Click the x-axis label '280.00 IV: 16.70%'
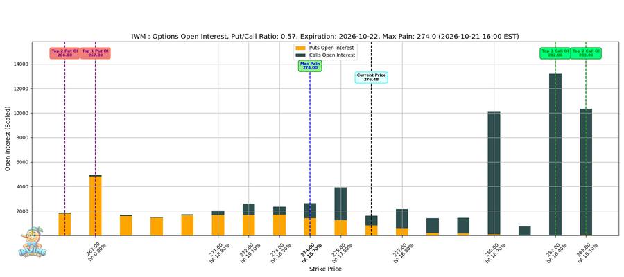 pos(494,253)
